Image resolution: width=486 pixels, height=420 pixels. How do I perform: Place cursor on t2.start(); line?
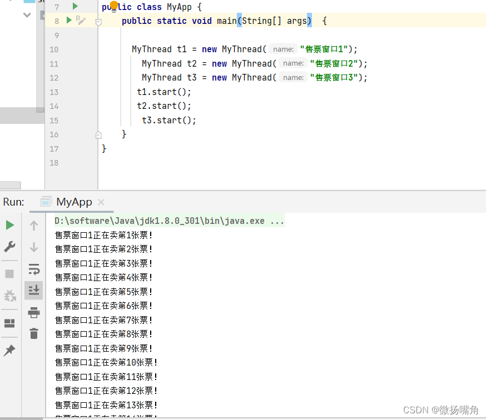coord(163,106)
